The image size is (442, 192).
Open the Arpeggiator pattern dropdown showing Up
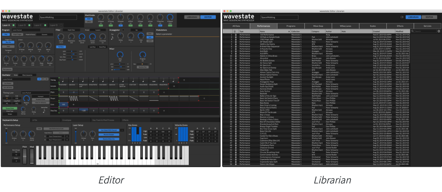[136, 30]
